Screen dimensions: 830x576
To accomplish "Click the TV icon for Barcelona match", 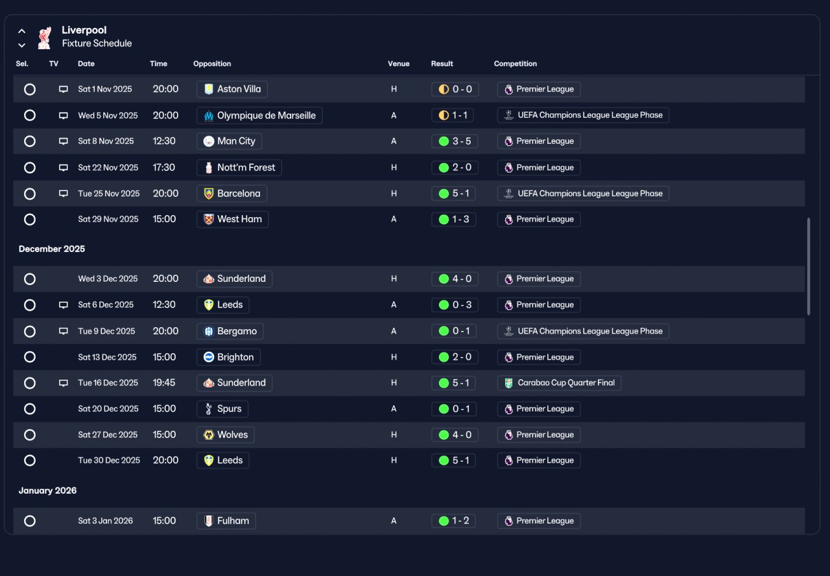I will pos(64,194).
